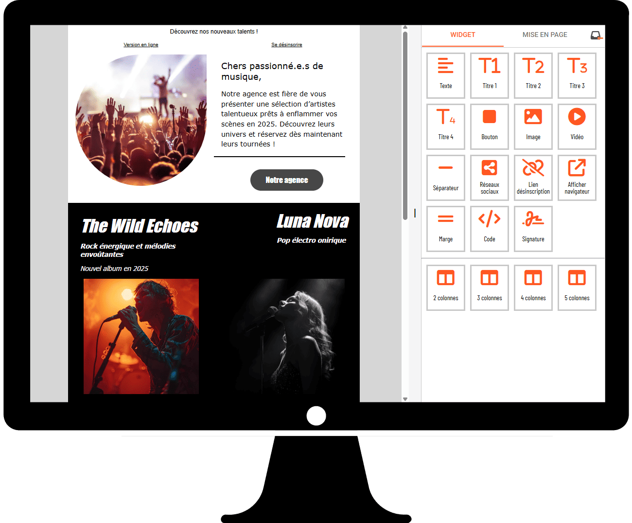Click the Wild Echoes singer photo
This screenshot has height=523, width=632.
coord(141,336)
